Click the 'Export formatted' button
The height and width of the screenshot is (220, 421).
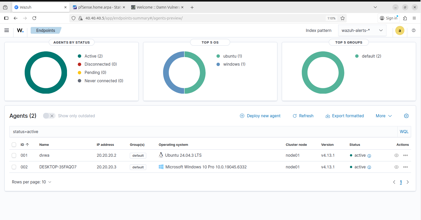(x=345, y=116)
